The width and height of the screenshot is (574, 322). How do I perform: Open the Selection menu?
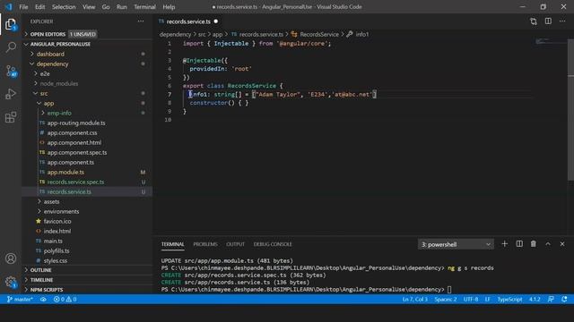tap(64, 6)
